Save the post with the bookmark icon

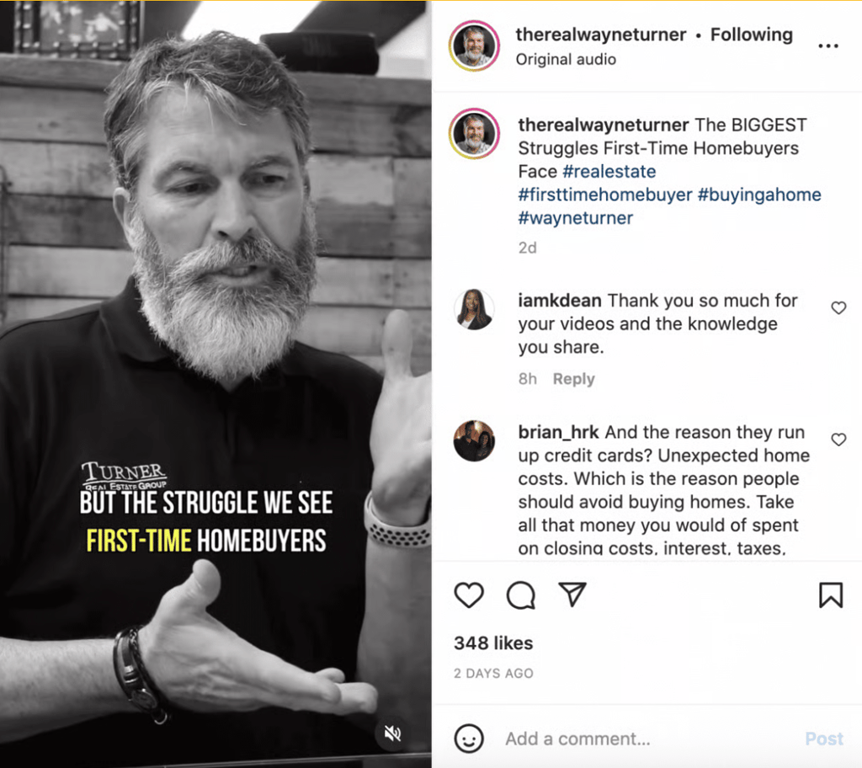831,595
